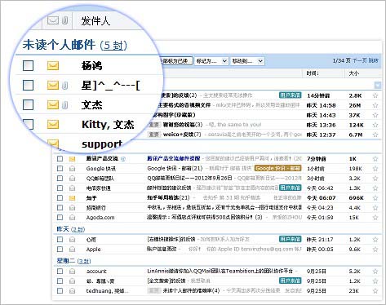The width and height of the screenshot is (386, 305).
Task: Star the 招商银行 email from 今天 04:23
Action: (375, 208)
